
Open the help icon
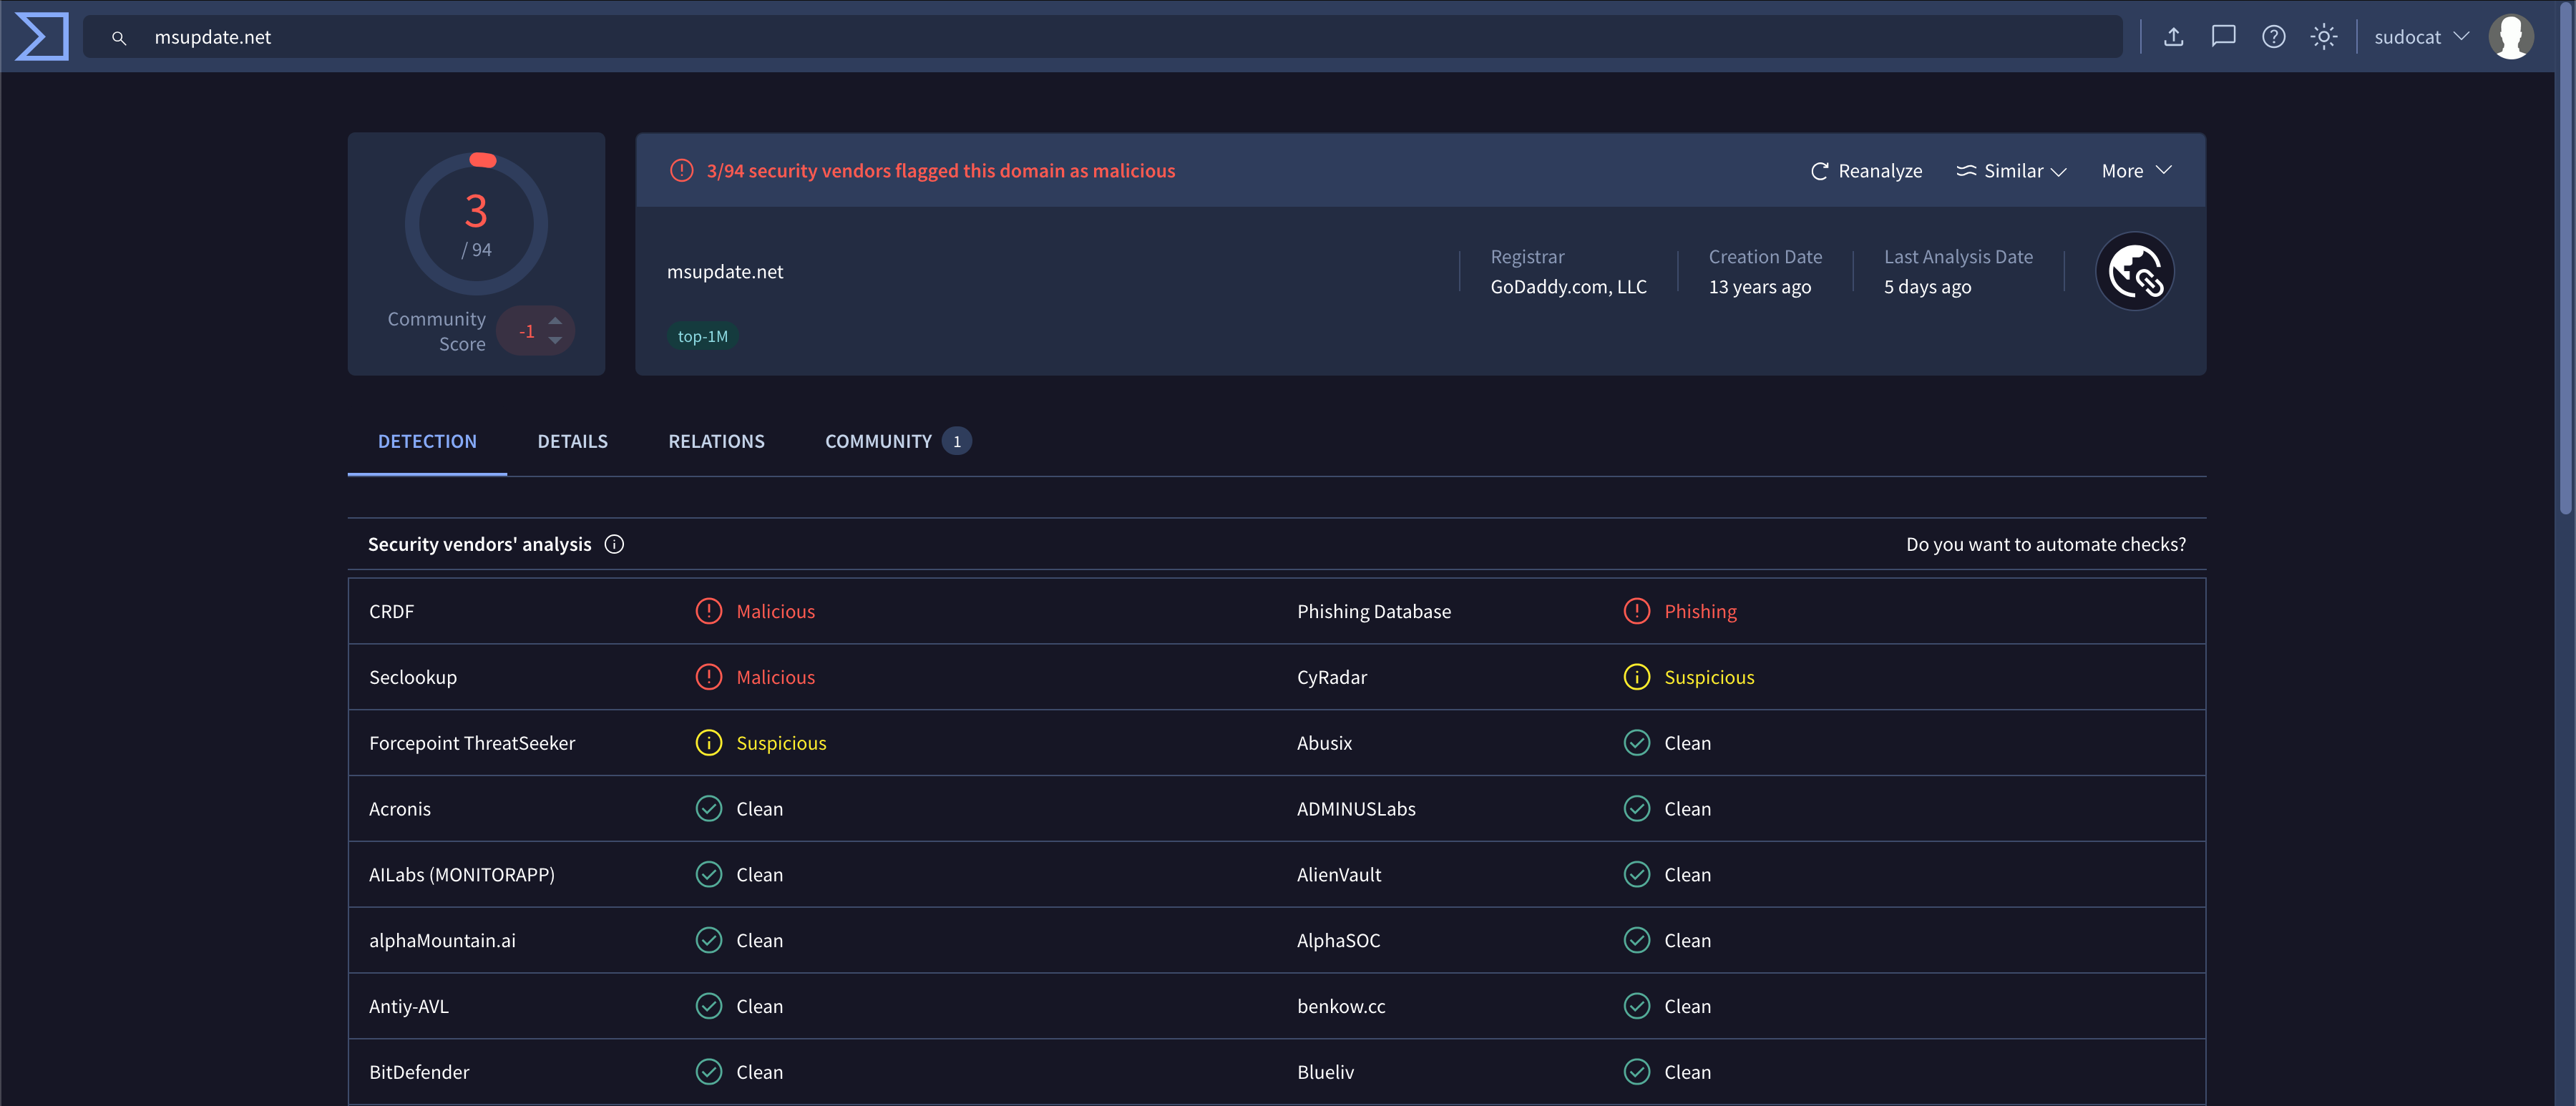coord(2273,36)
